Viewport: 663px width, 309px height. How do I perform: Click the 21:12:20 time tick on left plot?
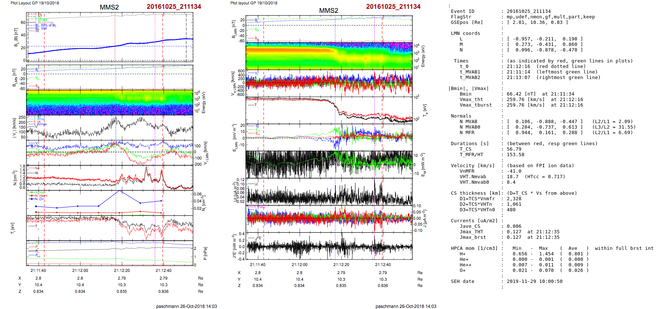tap(122, 270)
